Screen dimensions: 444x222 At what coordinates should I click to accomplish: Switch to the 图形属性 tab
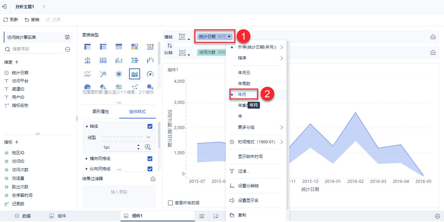[101, 112]
